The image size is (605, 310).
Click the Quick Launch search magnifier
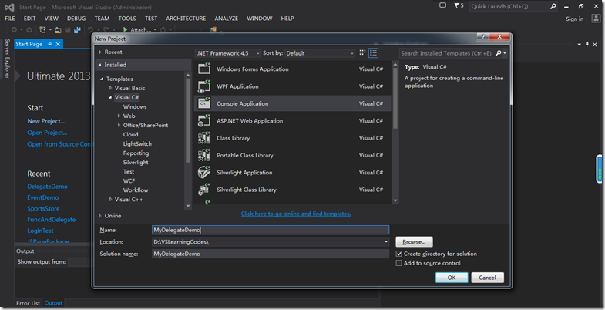553,7
